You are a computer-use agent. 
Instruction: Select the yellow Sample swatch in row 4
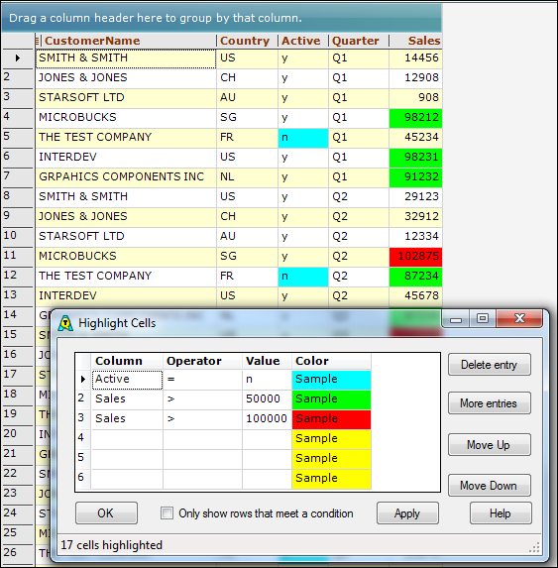331,439
